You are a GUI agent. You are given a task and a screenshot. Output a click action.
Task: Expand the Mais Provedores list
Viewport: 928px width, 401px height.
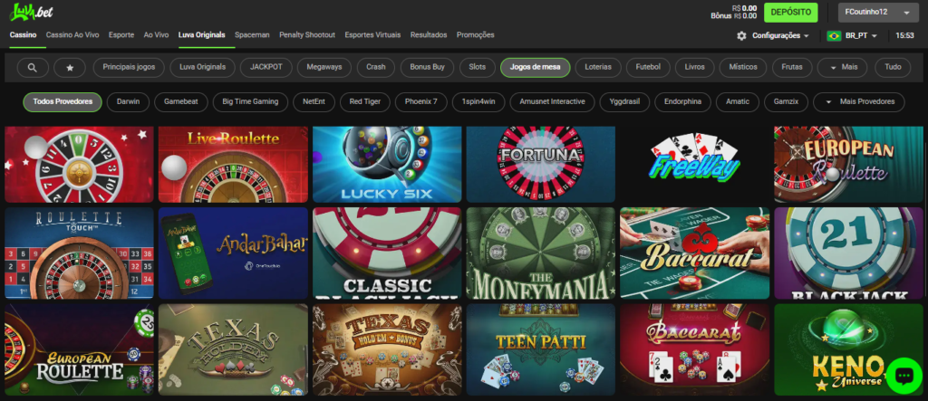pos(859,102)
